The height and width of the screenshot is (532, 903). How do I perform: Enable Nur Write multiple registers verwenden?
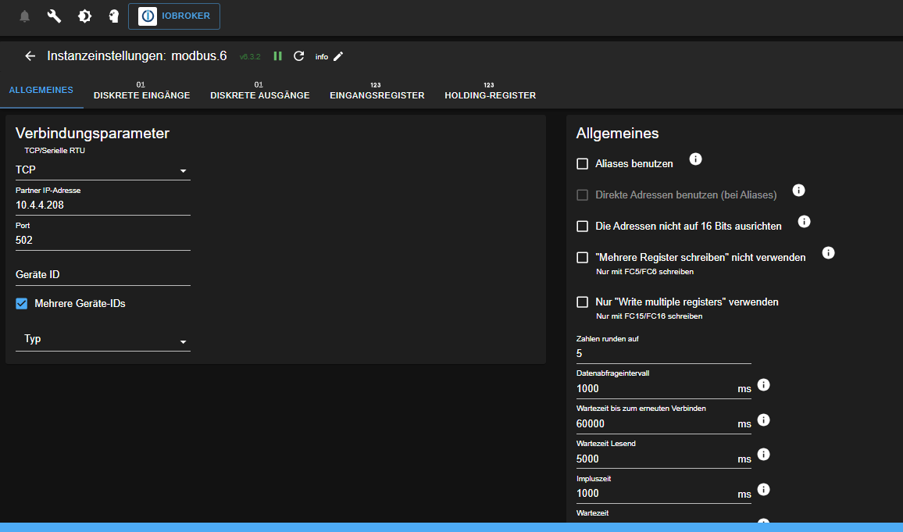tap(582, 302)
